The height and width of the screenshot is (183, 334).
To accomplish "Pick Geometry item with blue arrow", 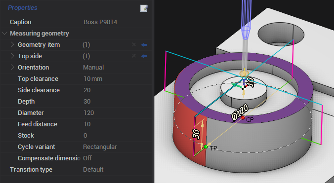I will [x=144, y=44].
